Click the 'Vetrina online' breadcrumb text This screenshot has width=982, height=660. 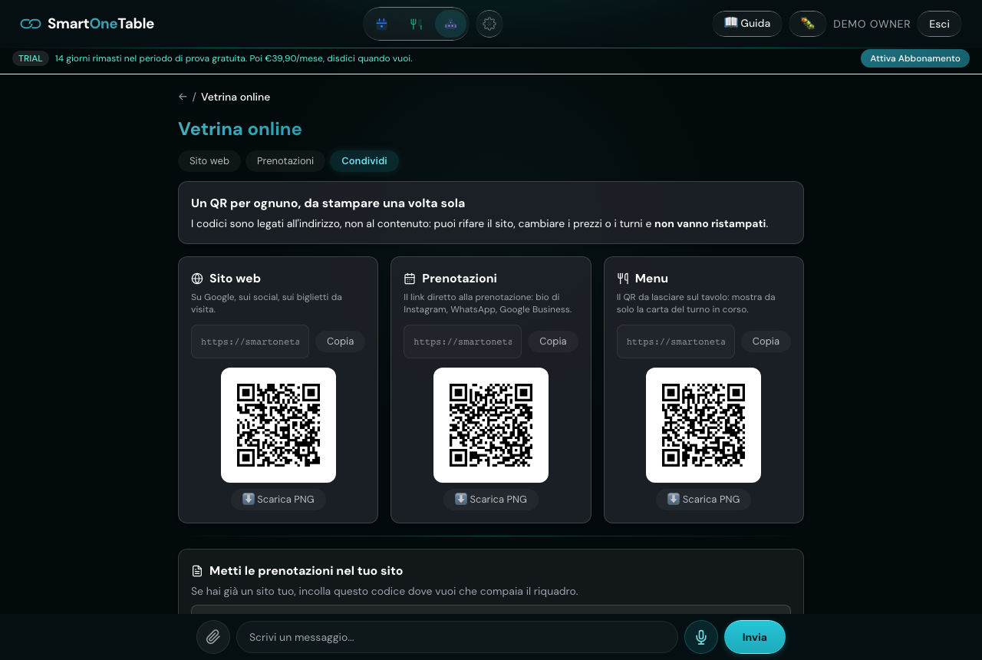pos(236,97)
